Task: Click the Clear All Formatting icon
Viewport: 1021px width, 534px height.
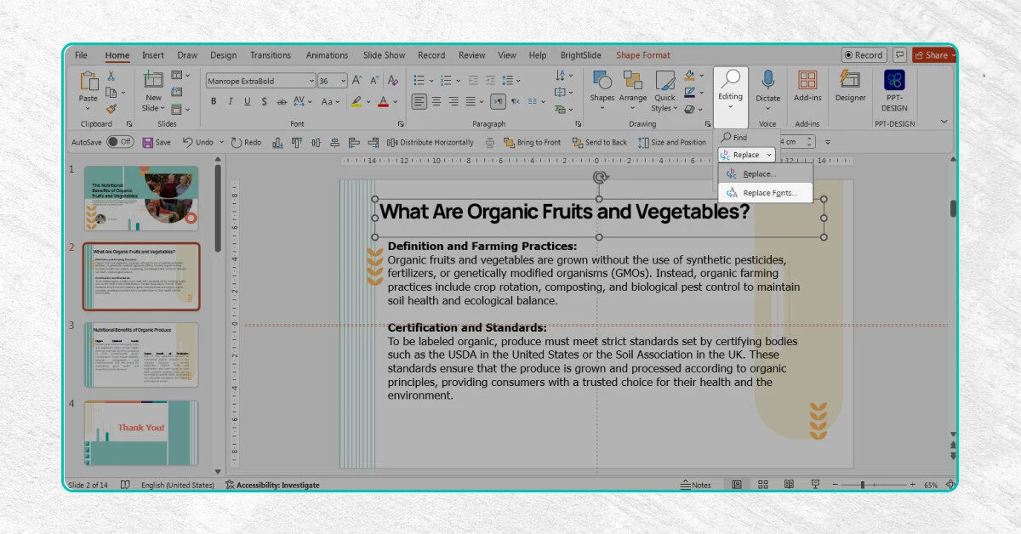Action: (392, 81)
